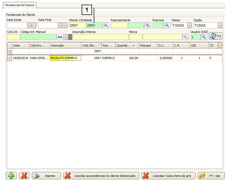
Task: Open the Opção dropdown showing TODAS
Action: [220, 25]
